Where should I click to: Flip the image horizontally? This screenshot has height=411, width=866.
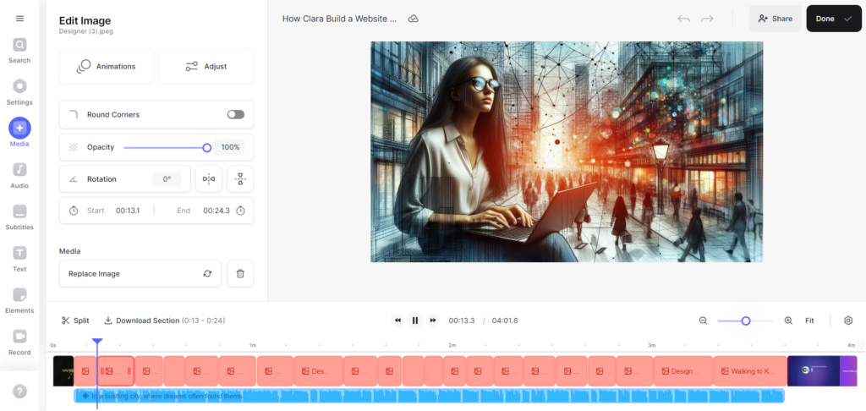click(x=209, y=179)
